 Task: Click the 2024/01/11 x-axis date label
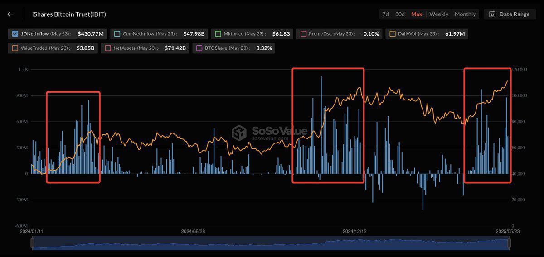32,231
